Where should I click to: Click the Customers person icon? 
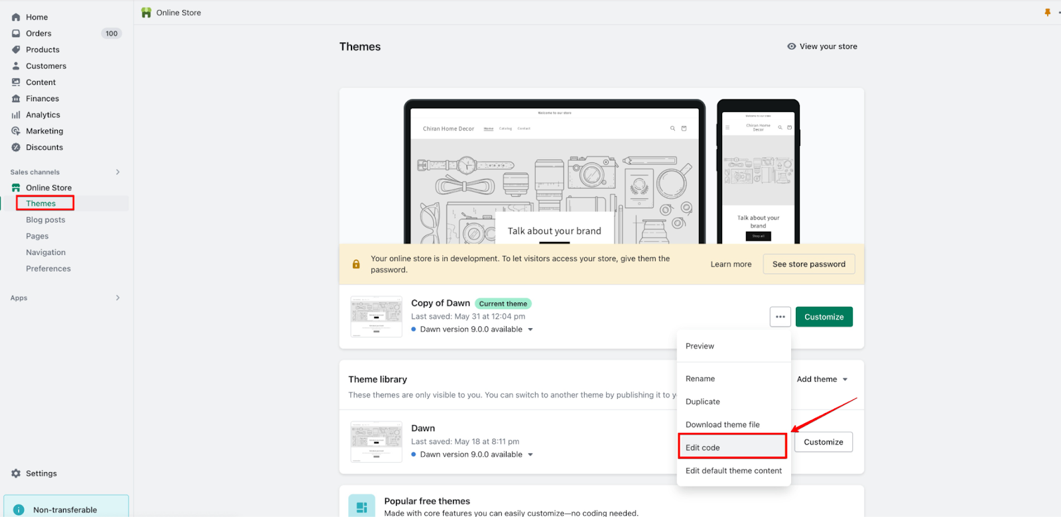tap(16, 66)
